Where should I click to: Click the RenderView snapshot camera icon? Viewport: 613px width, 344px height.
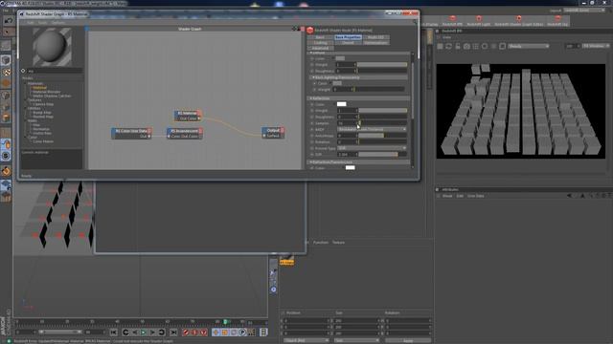click(x=466, y=46)
